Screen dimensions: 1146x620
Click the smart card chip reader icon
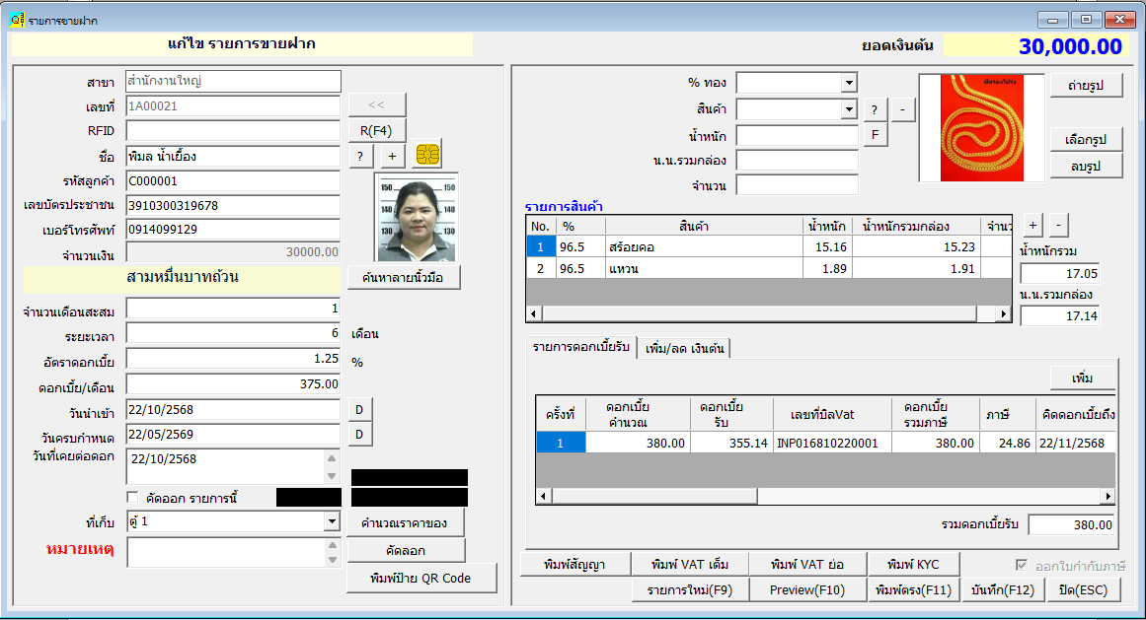[x=427, y=156]
